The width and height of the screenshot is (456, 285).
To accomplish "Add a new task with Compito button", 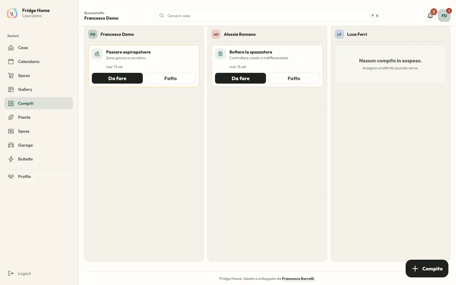I will [427, 269].
